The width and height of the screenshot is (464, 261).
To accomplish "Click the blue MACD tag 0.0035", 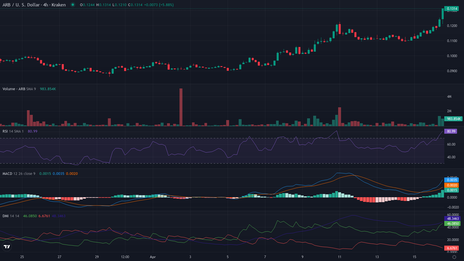I will click(x=452, y=180).
